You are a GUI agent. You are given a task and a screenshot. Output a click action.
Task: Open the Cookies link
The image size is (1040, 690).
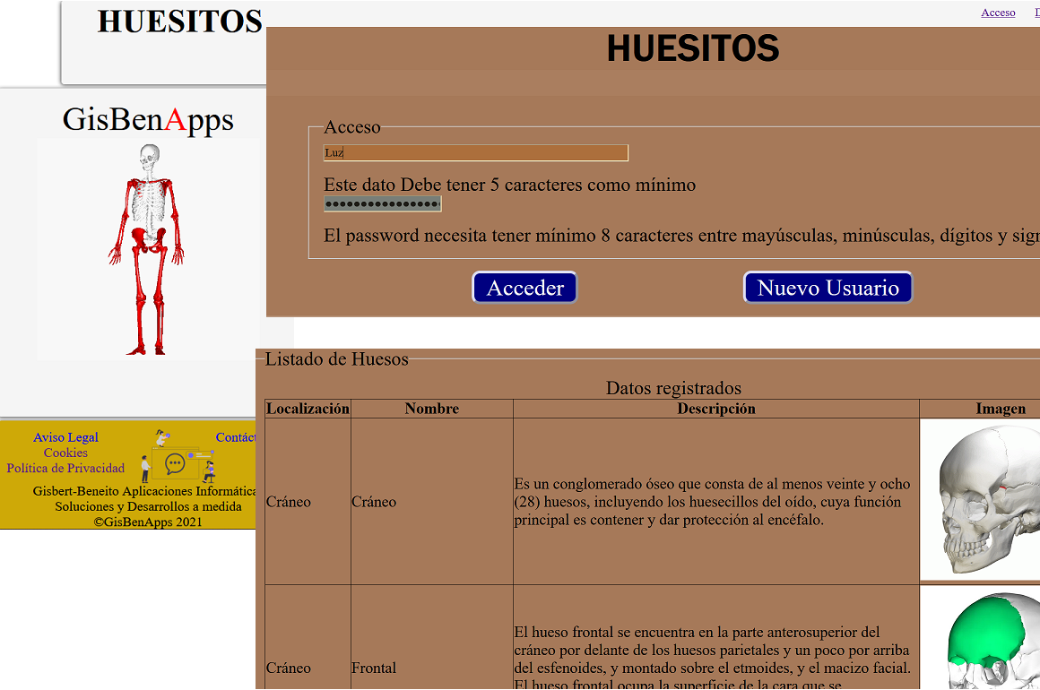[x=65, y=453]
